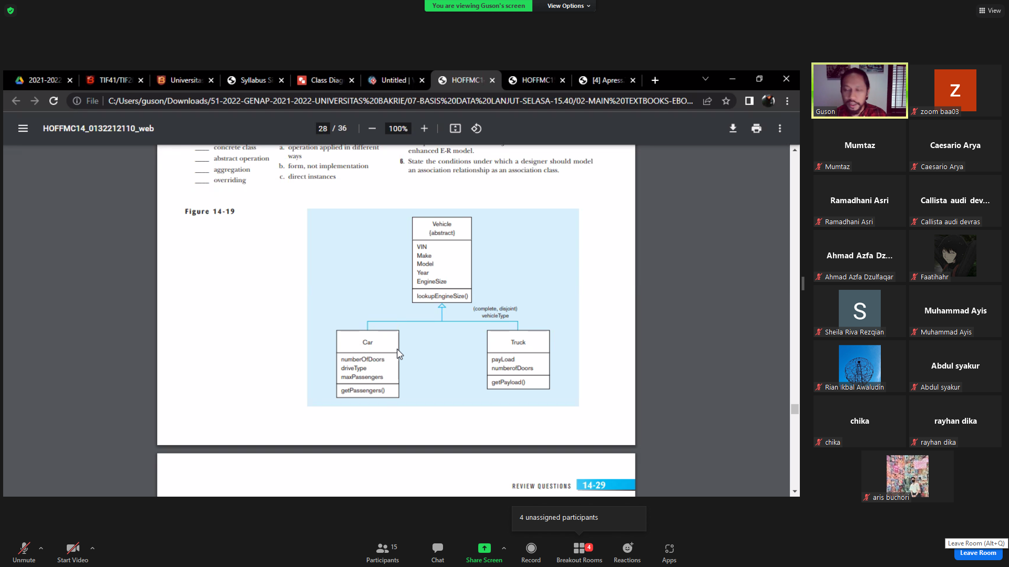This screenshot has height=567, width=1009.
Task: Expand Share Screen options arrow
Action: pos(504,548)
